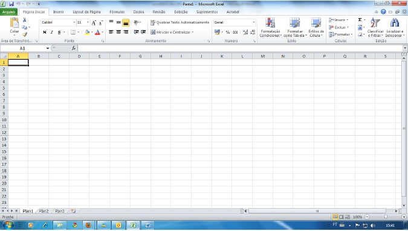Open Formatação Condicional
Viewport: 408px width, 231px height.
pos(270,27)
